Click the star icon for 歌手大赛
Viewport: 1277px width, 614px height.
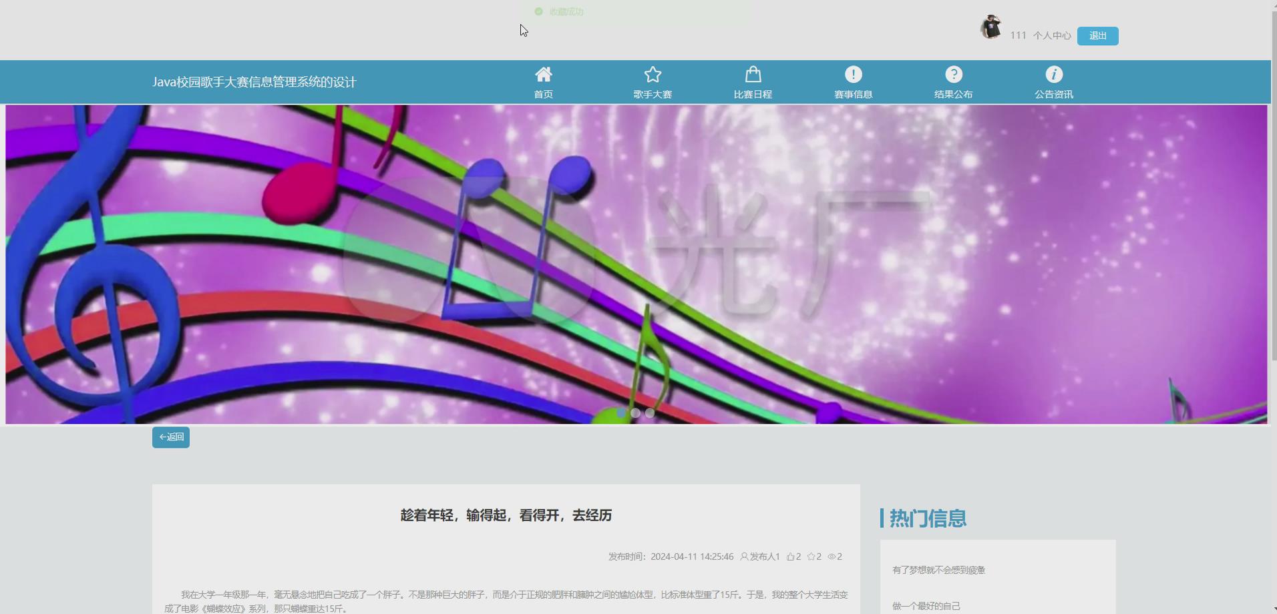(653, 74)
